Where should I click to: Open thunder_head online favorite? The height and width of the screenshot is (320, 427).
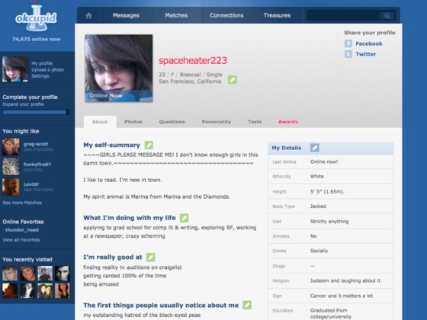(22, 230)
